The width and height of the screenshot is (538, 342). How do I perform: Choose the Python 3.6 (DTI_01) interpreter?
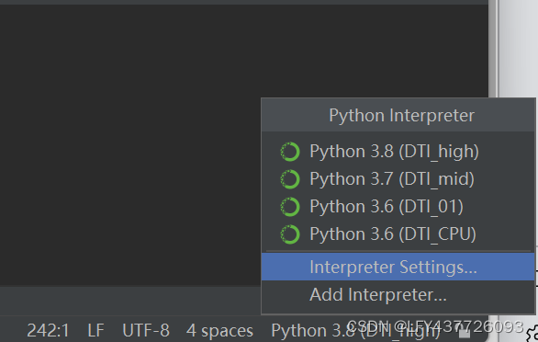[387, 207]
